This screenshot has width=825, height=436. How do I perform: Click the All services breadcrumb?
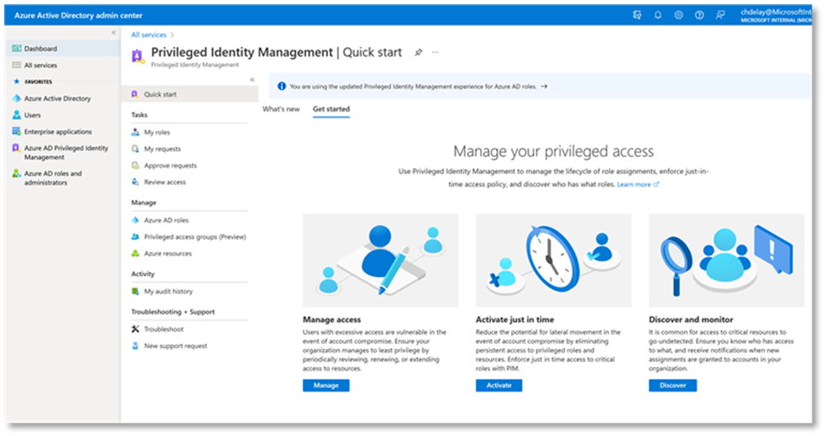pyautogui.click(x=148, y=34)
